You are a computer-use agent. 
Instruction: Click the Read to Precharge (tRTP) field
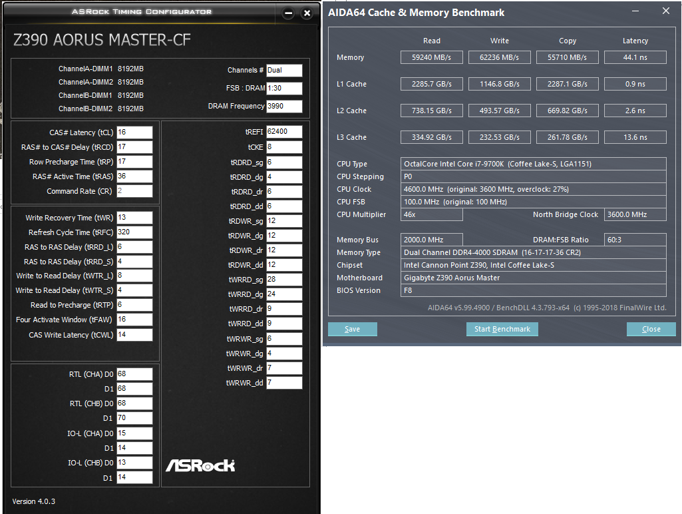pyautogui.click(x=135, y=305)
